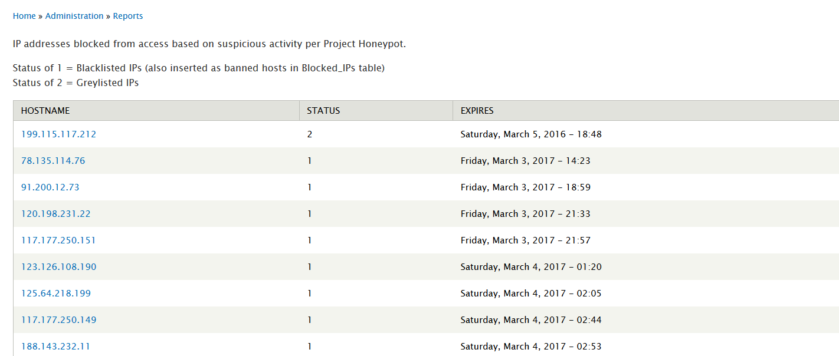This screenshot has width=839, height=356.
Task: Open hostname 117.177.250.149
Action: [x=59, y=320]
